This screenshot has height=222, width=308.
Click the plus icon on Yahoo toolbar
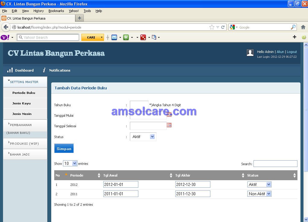click(x=294, y=37)
